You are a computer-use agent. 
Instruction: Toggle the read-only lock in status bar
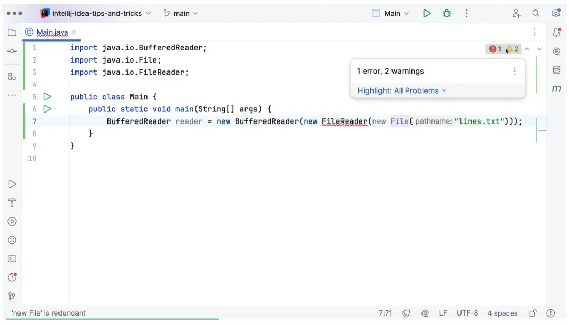click(x=532, y=313)
